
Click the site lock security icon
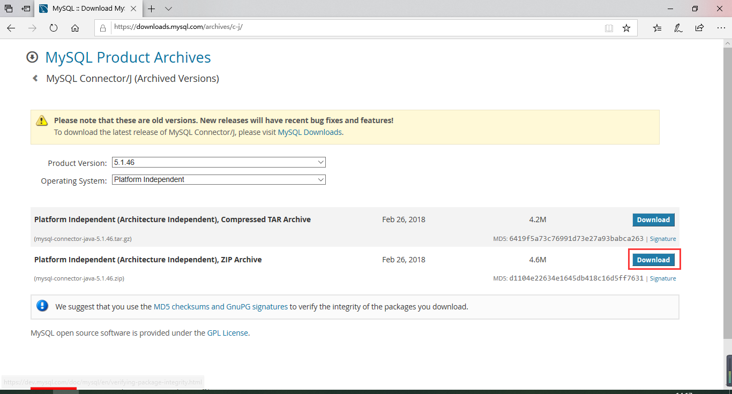coord(103,28)
